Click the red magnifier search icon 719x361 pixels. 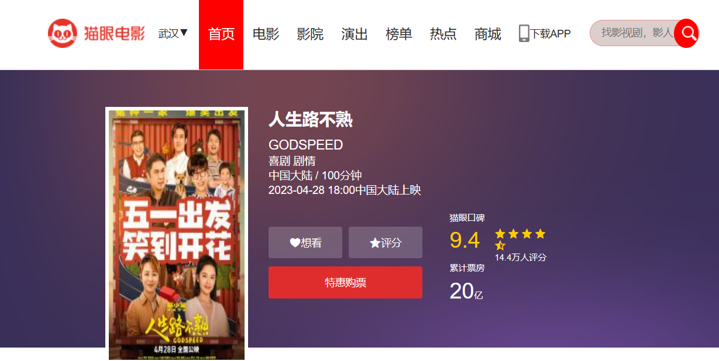[x=687, y=33]
